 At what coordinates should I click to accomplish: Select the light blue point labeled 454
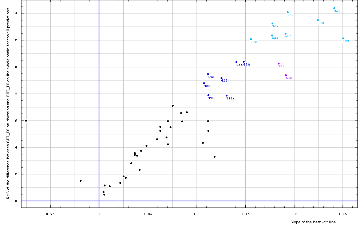click(x=334, y=8)
